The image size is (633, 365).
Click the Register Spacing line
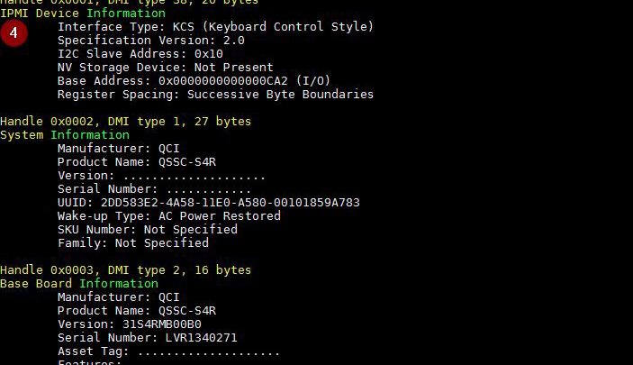[x=215, y=95]
